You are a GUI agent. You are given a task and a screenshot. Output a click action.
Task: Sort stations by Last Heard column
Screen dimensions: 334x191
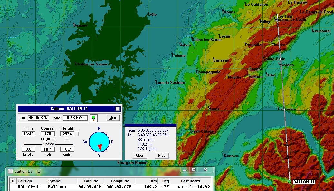point(190,181)
